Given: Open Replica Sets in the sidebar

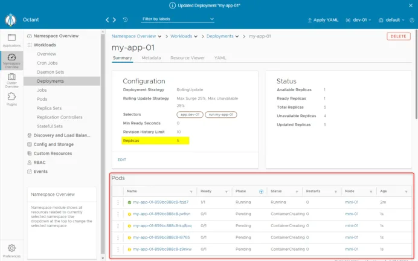Looking at the screenshot, I should pos(50,108).
